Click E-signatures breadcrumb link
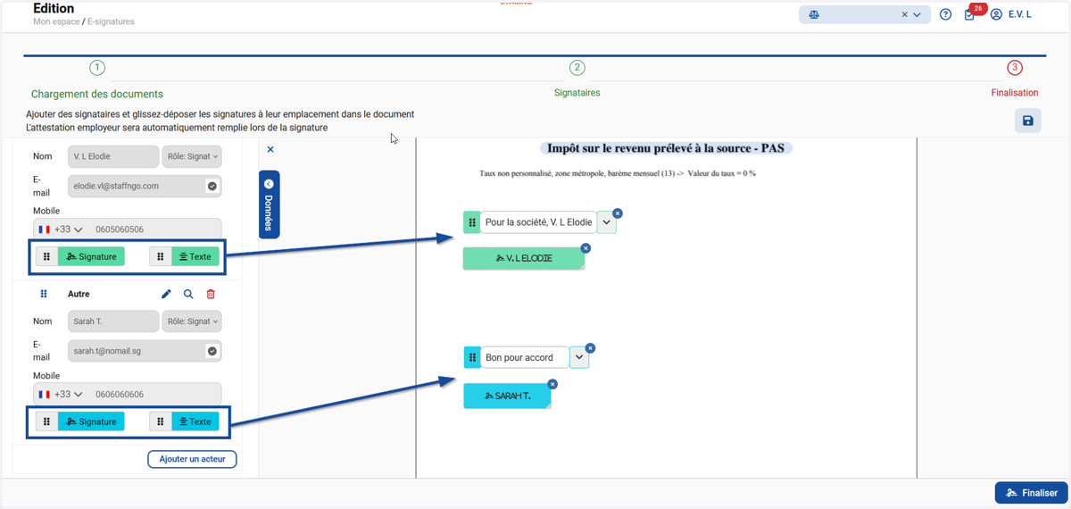The height and width of the screenshot is (509, 1071). (111, 21)
